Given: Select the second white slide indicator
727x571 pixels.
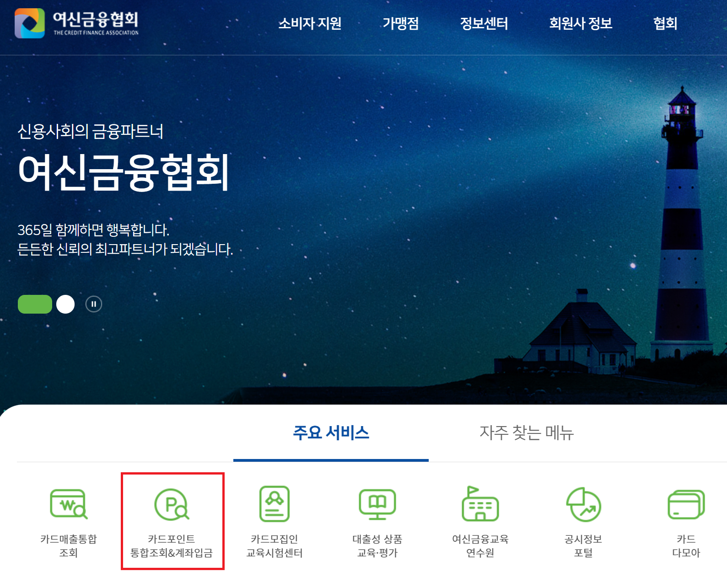Looking at the screenshot, I should [x=65, y=304].
